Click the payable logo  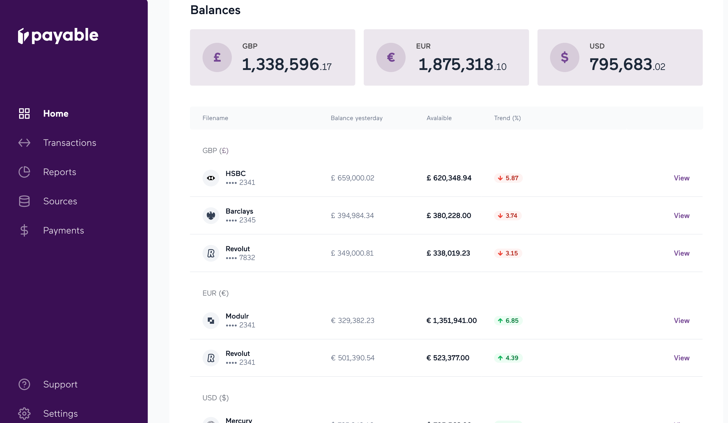pyautogui.click(x=58, y=36)
